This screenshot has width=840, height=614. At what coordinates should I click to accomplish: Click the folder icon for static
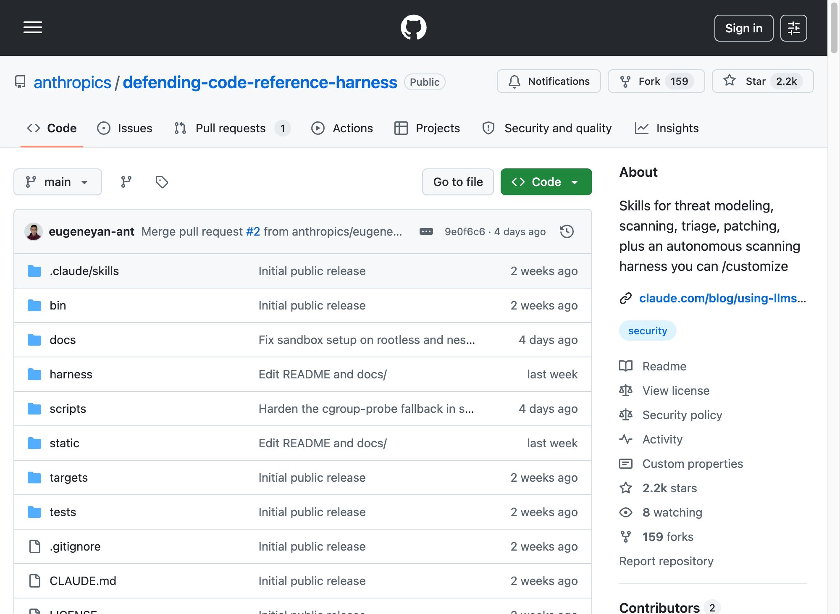point(34,443)
